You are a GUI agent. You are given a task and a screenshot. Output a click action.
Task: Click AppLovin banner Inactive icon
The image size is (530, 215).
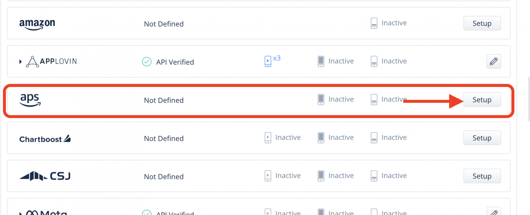click(x=374, y=61)
